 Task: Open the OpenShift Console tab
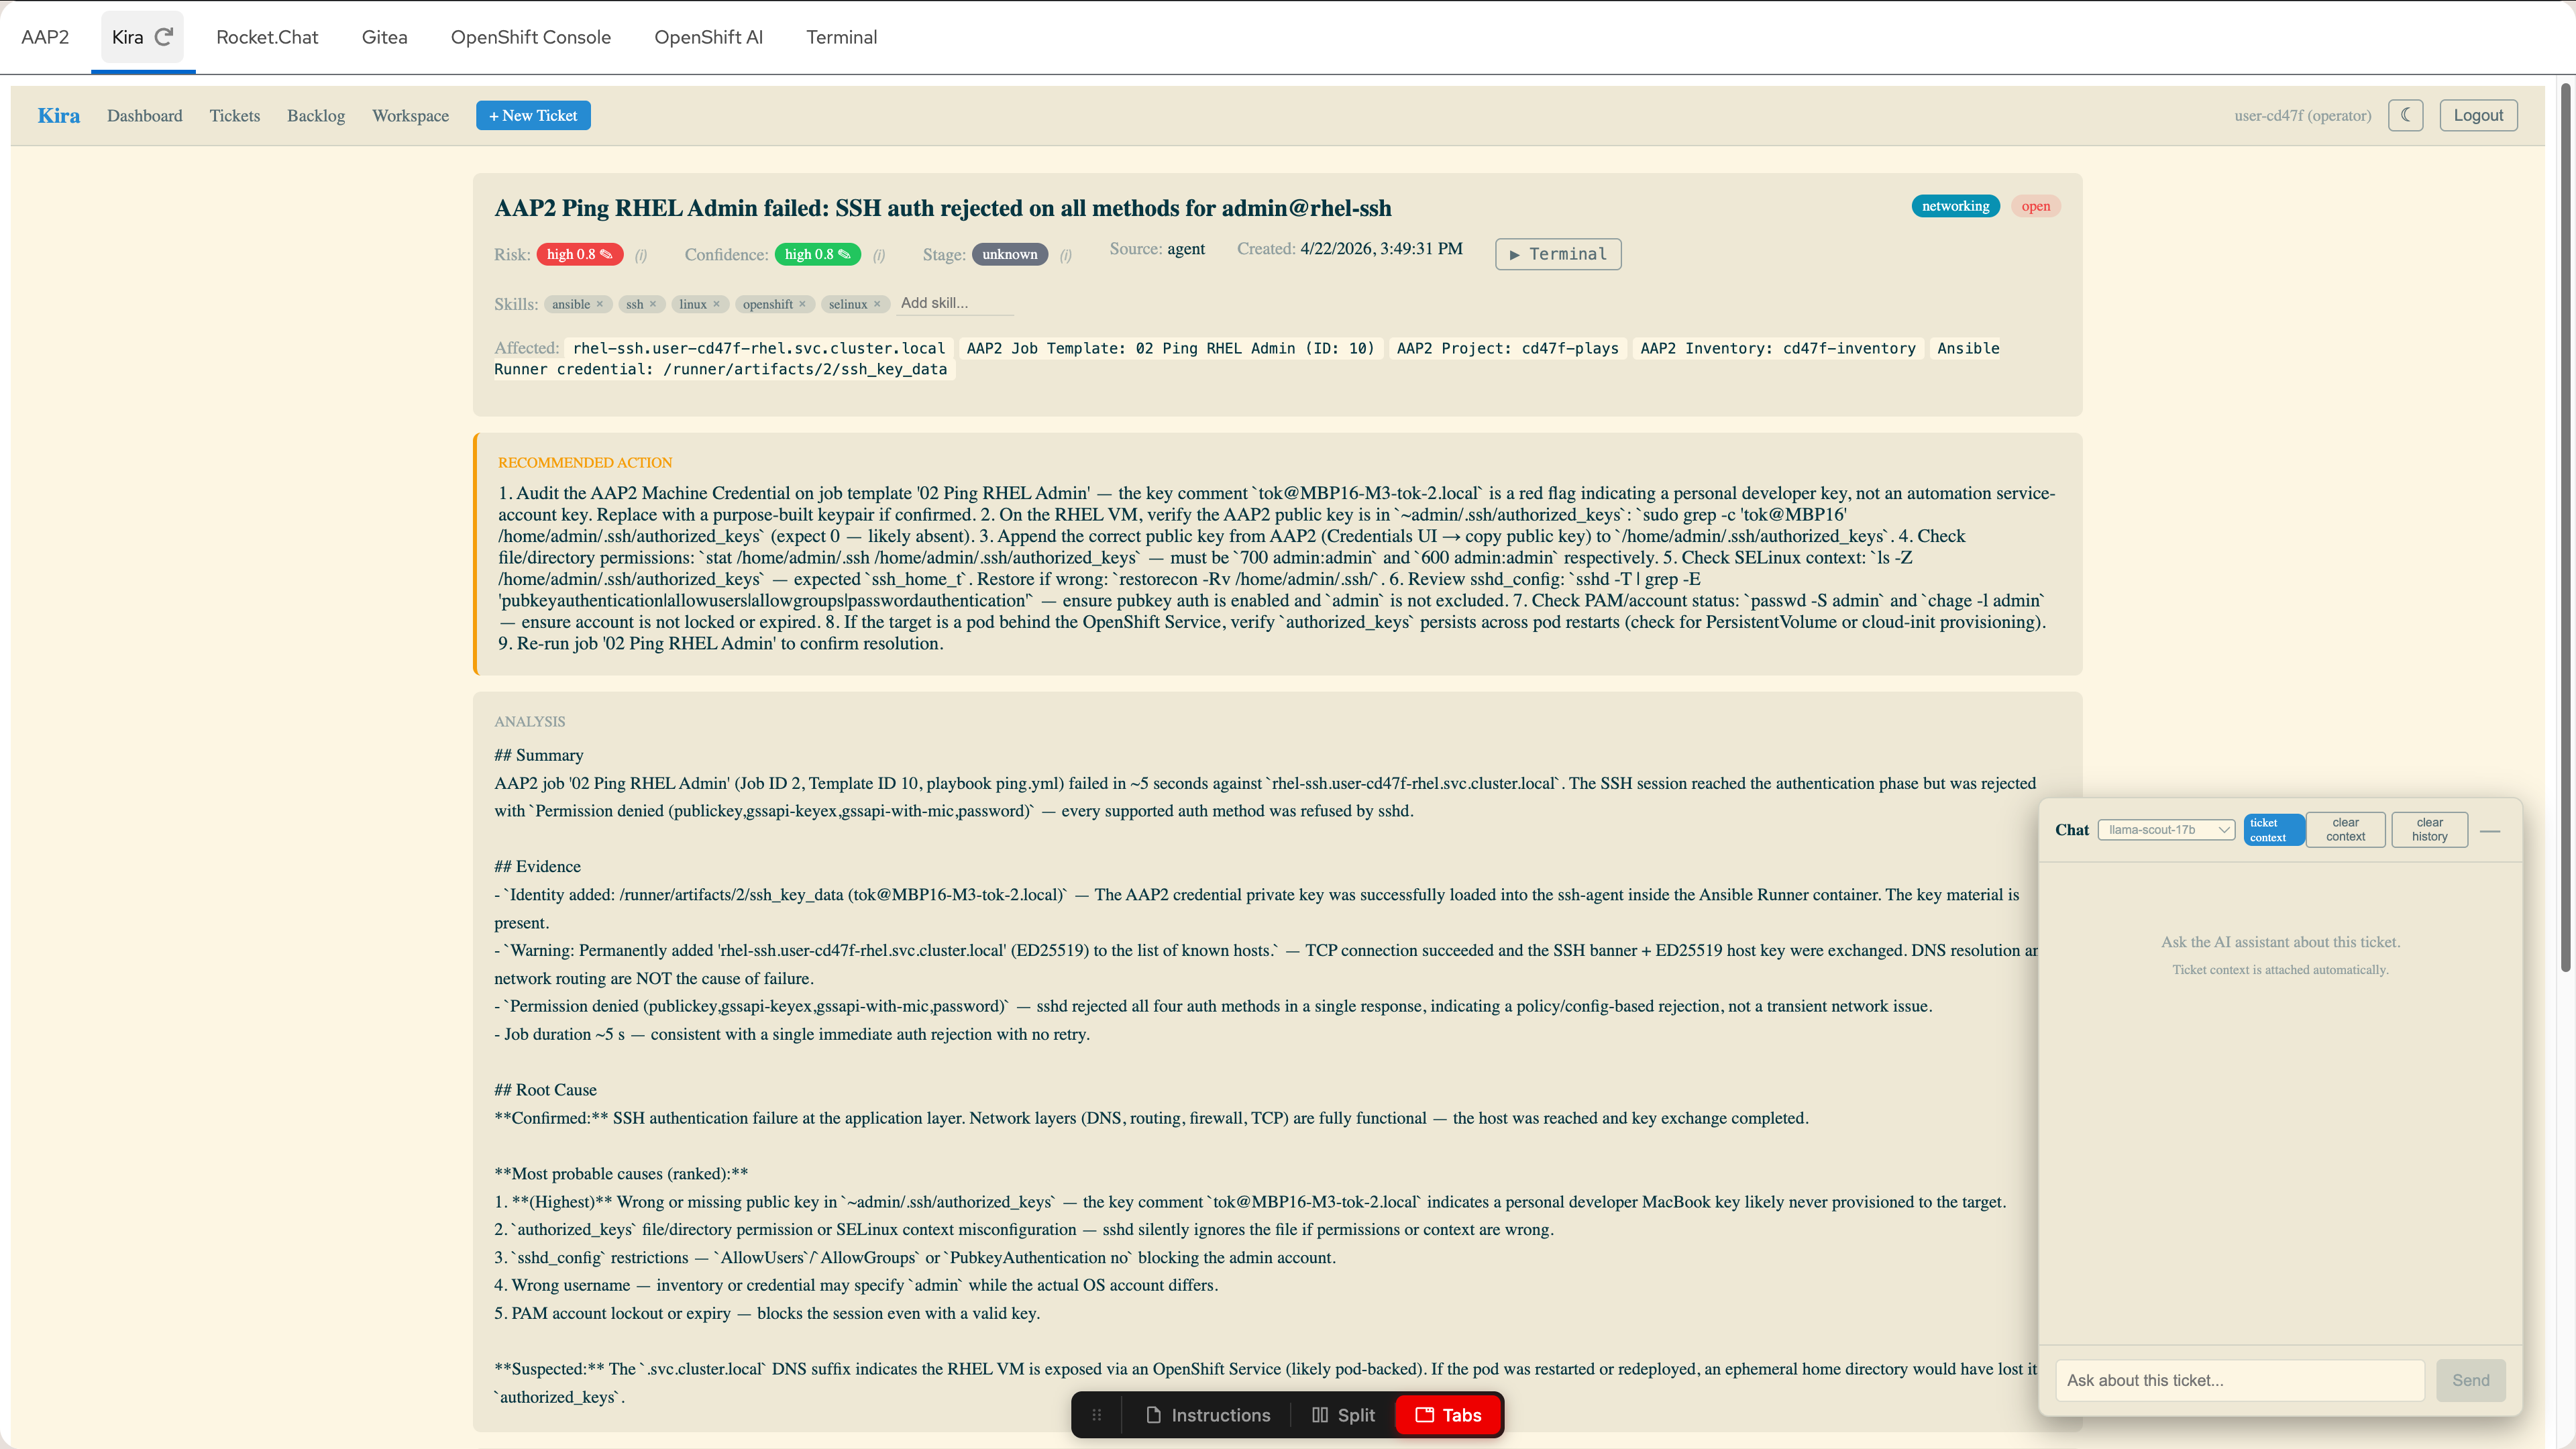(530, 37)
